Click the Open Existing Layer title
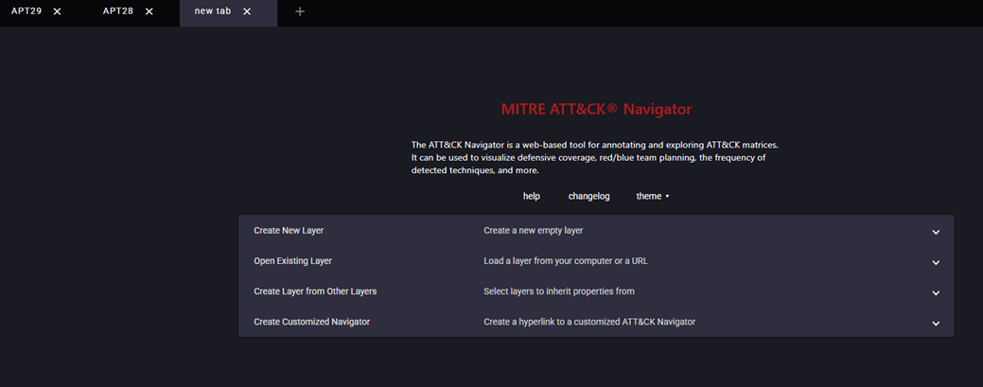This screenshot has height=387, width=983. click(x=292, y=261)
